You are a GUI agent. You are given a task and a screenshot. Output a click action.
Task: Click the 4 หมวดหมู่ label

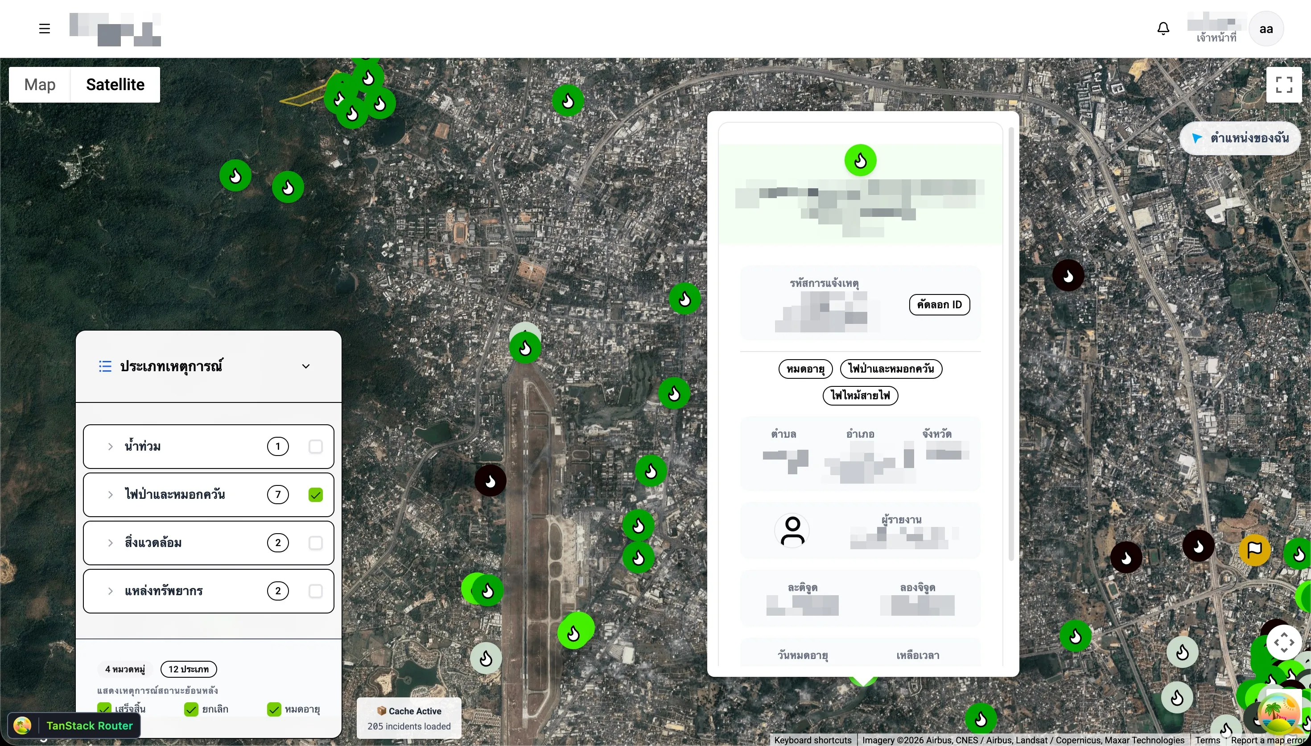tap(125, 669)
